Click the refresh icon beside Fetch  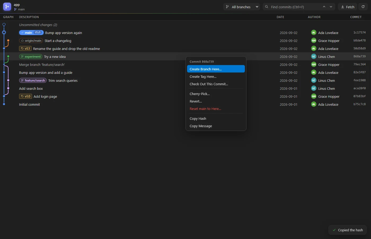(x=363, y=7)
